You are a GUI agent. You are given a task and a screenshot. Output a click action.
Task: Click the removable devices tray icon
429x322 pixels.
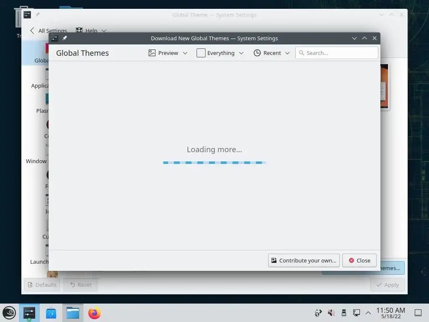344,313
